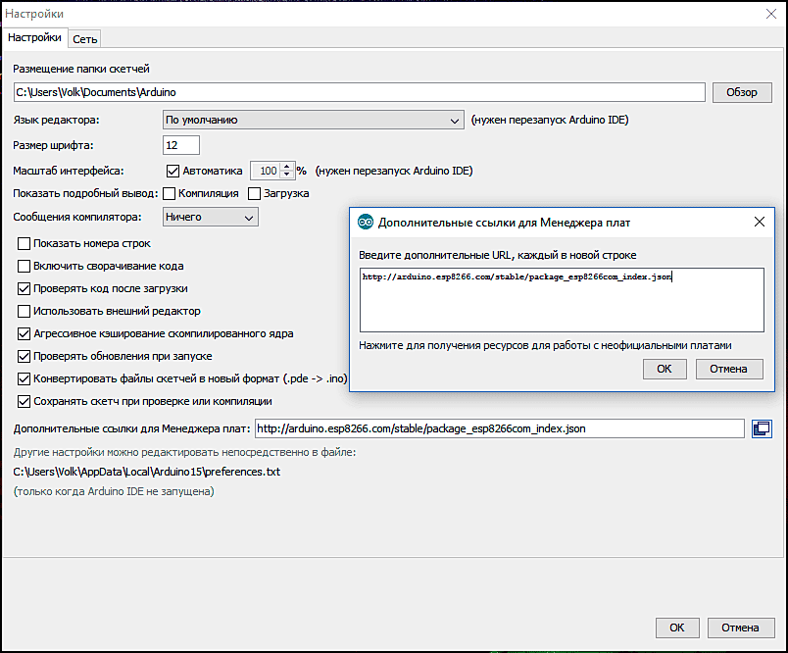This screenshot has height=653, width=788.
Task: Switch to the Сеть tab
Action: pos(85,39)
